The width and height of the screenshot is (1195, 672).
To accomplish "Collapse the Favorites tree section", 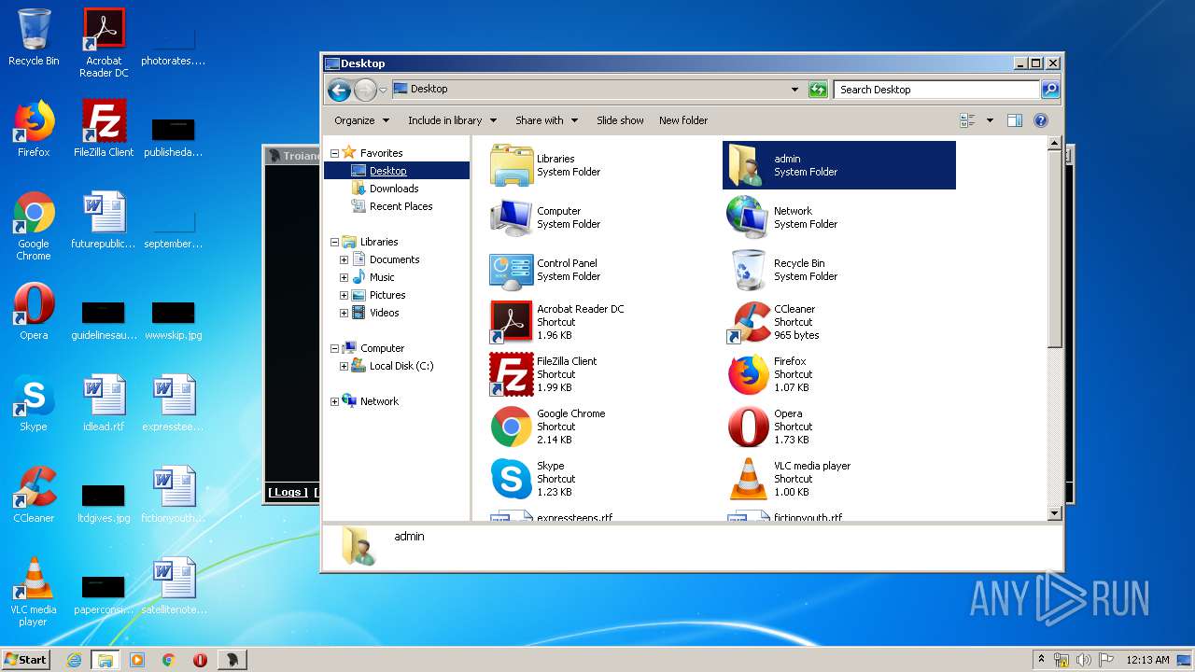I will coord(334,153).
